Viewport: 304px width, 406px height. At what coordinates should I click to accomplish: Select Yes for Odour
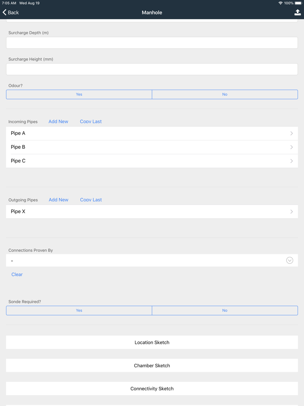point(79,94)
